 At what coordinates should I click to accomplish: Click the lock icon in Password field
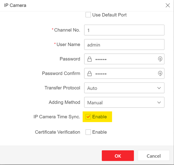coord(89,59)
